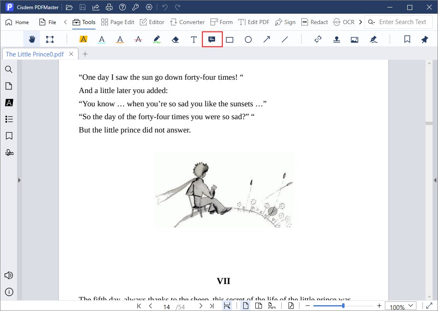Select the Strikethrough text tool

tap(138, 39)
